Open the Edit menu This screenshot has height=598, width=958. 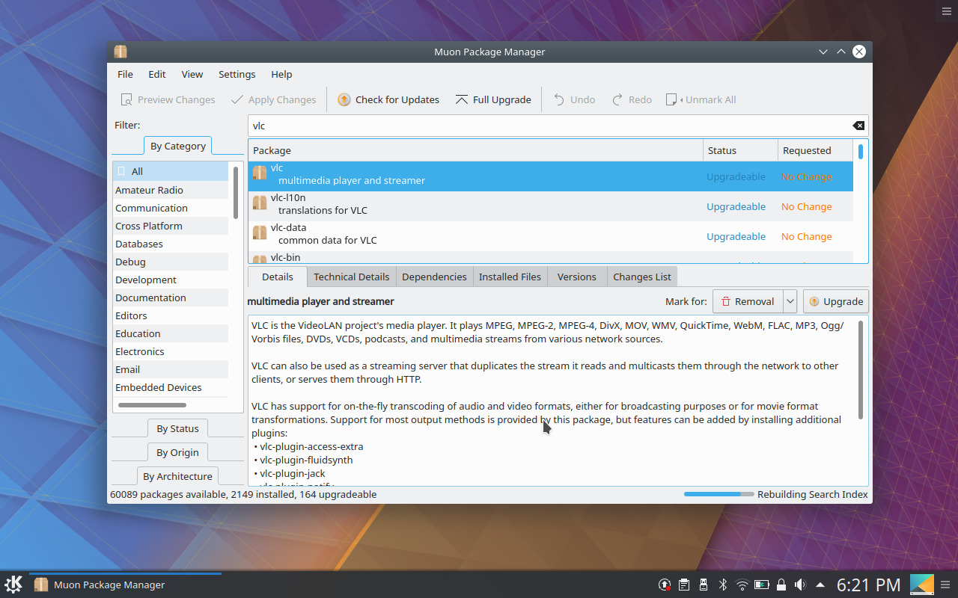click(157, 74)
